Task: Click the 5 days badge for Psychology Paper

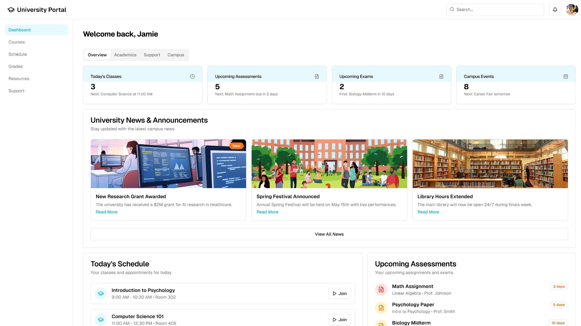Action: pos(559,305)
